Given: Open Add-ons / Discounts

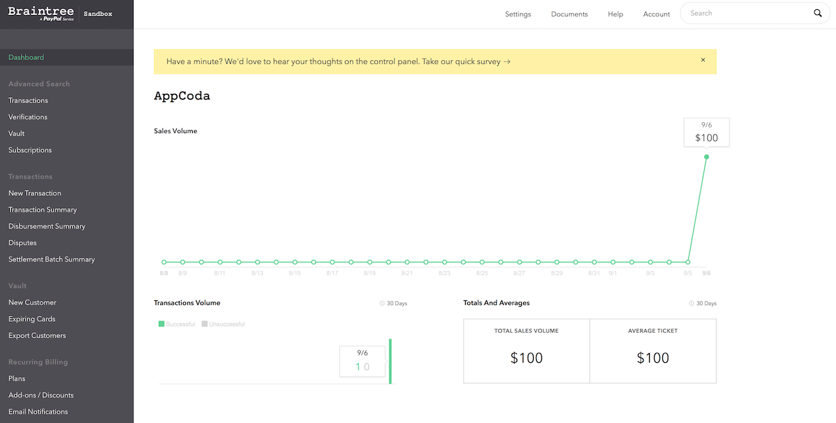Looking at the screenshot, I should 41,395.
